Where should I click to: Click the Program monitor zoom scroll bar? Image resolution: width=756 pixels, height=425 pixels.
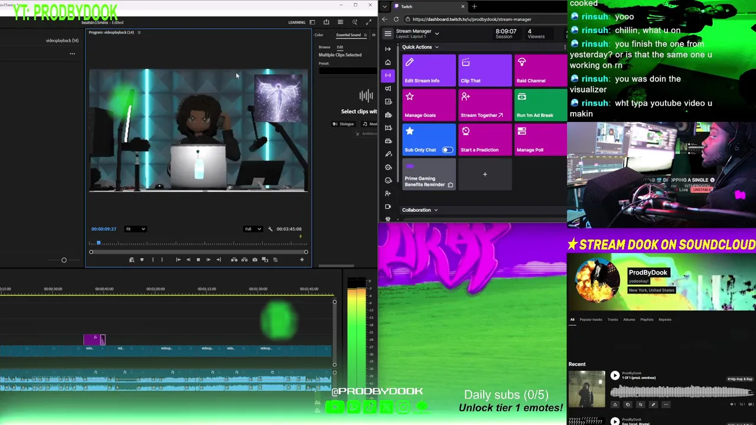[x=198, y=252]
